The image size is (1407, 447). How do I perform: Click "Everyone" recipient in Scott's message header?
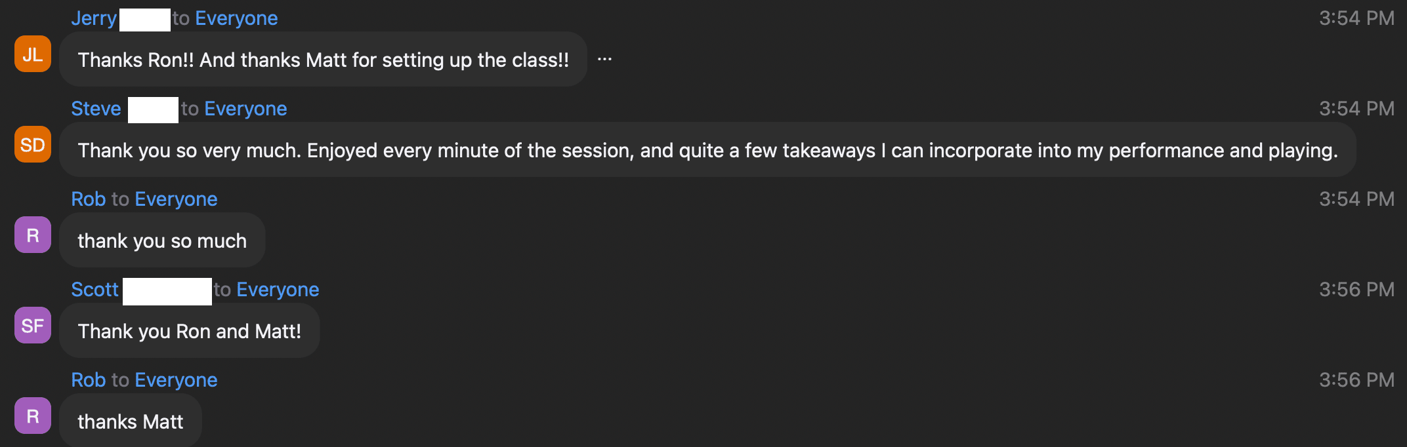coord(278,290)
